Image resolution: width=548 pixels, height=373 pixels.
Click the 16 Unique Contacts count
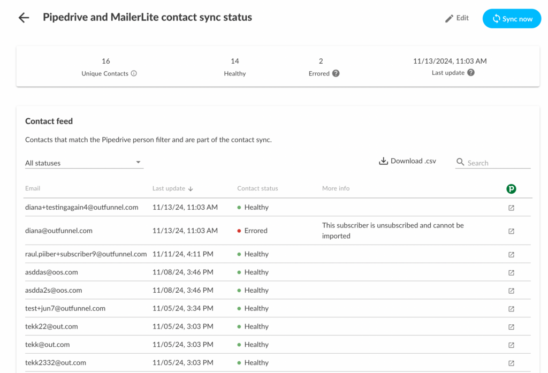(106, 61)
